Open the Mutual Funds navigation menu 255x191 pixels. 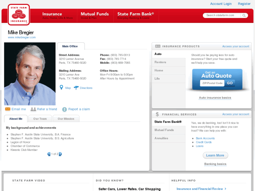(95, 16)
